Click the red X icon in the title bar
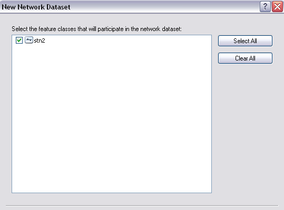 click(277, 7)
